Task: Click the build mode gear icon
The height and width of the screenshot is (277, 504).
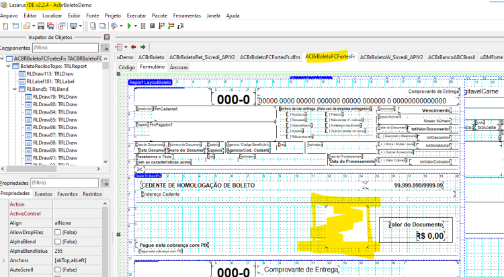Action: (114, 26)
